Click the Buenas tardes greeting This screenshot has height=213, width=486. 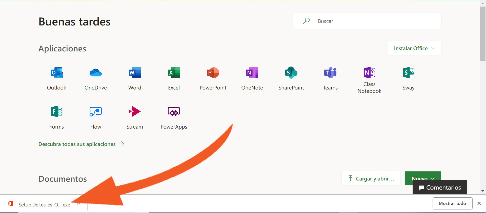(74, 21)
